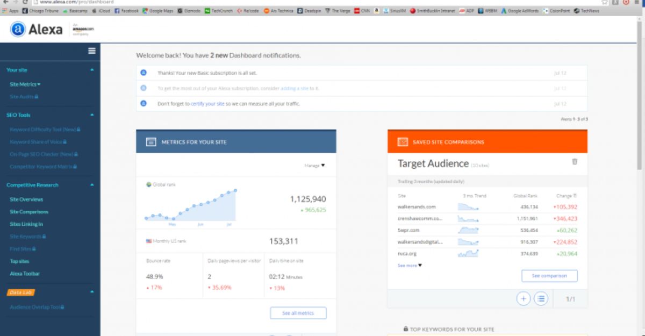Click the See comparison button
Screen dimensions: 645x336
point(549,276)
